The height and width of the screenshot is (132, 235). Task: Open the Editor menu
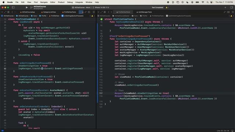point(53,2)
